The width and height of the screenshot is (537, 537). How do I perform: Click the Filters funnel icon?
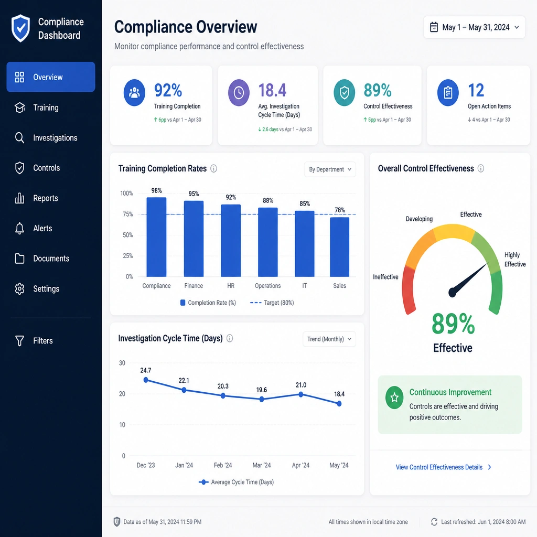coord(19,341)
